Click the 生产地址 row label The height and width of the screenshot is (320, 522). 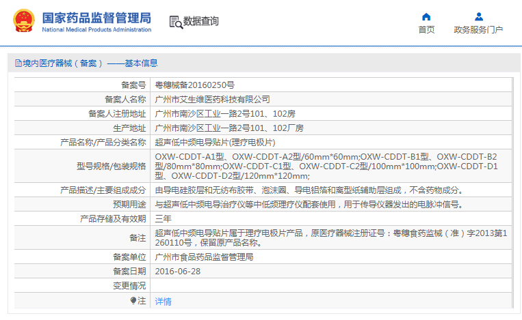129,128
